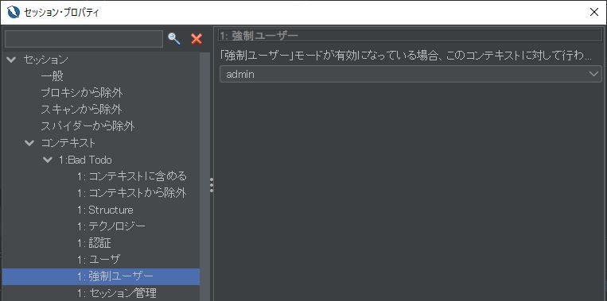
Task: Select スパイダーから除外 tree item
Action: click(88, 126)
